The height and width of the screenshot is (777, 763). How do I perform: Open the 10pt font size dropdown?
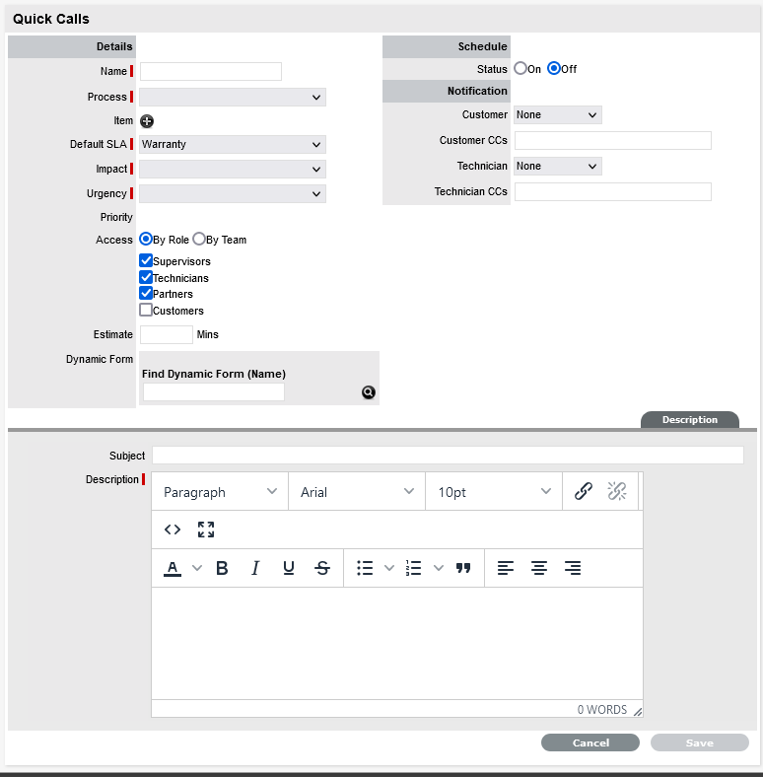tap(494, 492)
